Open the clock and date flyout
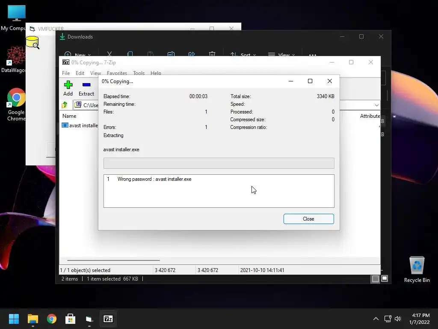This screenshot has width=438, height=329. point(420,319)
